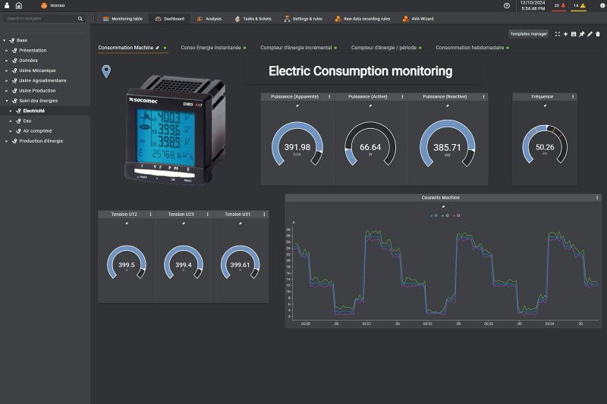This screenshot has height=404, width=607.
Task: Open Courants Machine widget options menu
Action: pos(598,198)
